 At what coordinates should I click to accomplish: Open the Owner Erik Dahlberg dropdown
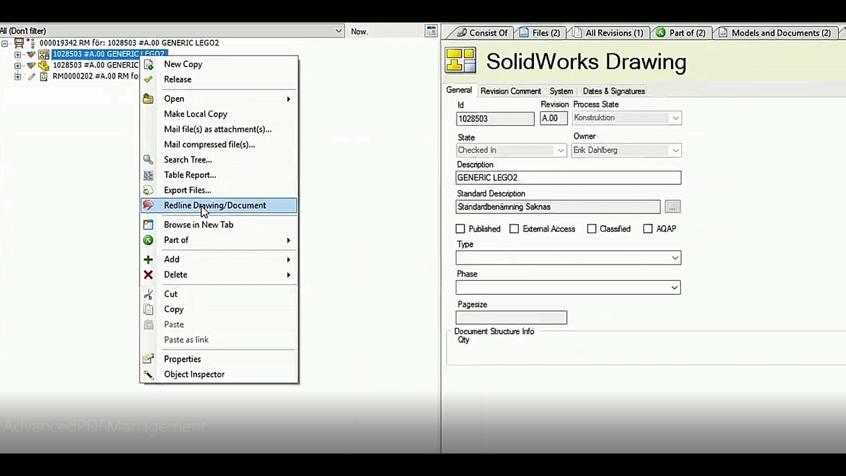click(x=675, y=151)
